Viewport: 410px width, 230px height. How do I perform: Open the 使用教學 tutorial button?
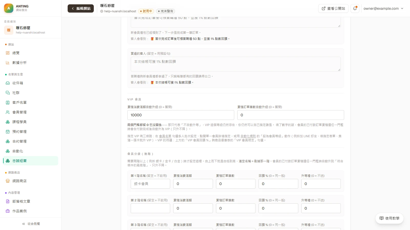(x=389, y=218)
